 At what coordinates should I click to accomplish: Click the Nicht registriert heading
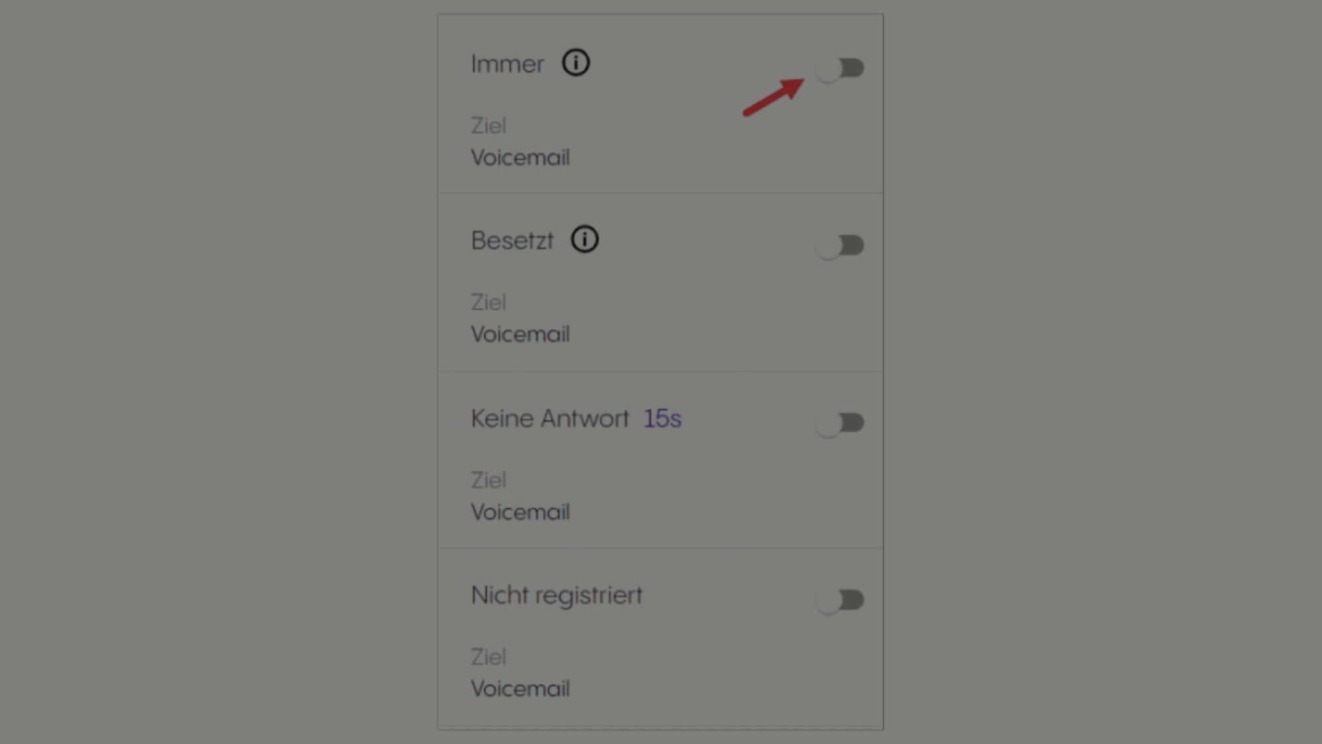[557, 595]
